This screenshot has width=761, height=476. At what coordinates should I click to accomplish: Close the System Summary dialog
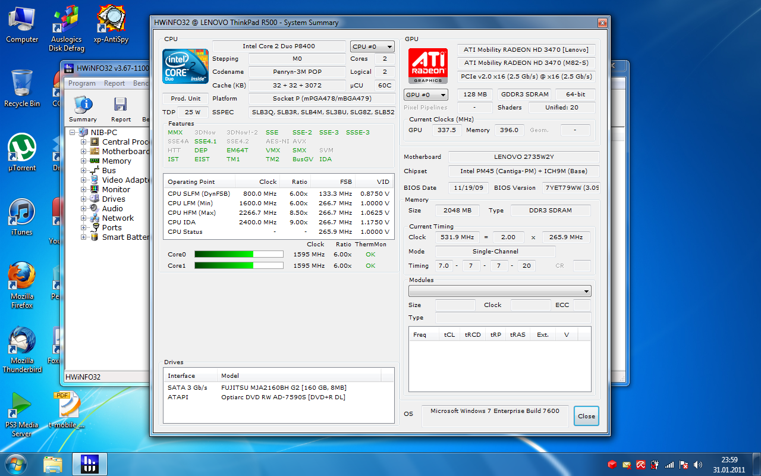[586, 416]
